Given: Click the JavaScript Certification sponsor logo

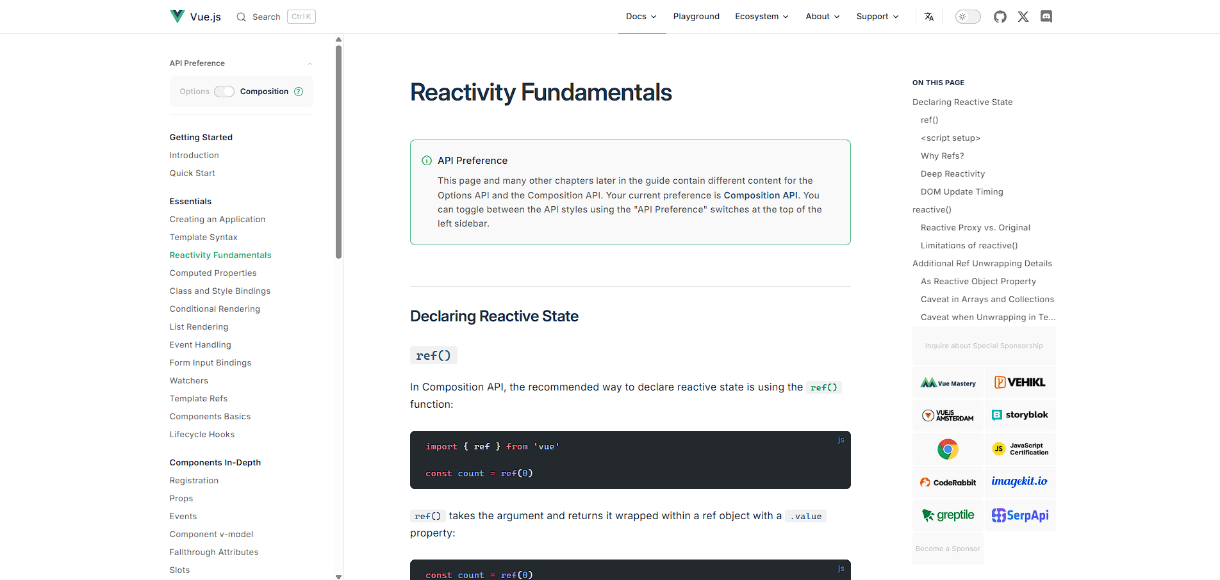Looking at the screenshot, I should point(1020,449).
